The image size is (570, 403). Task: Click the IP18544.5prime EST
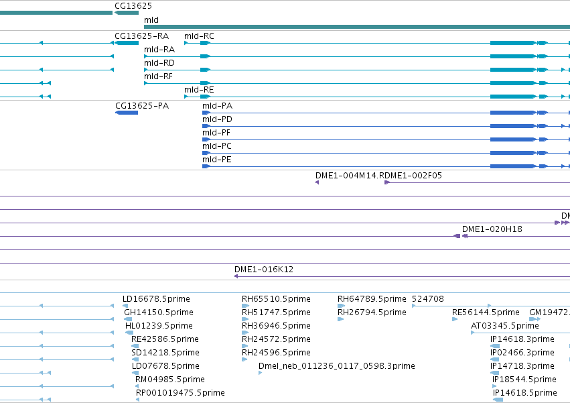494,386
